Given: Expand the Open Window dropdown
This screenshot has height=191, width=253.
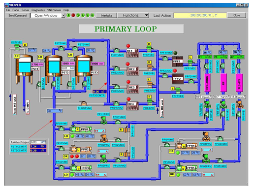Looking at the screenshot, I should (63, 15).
